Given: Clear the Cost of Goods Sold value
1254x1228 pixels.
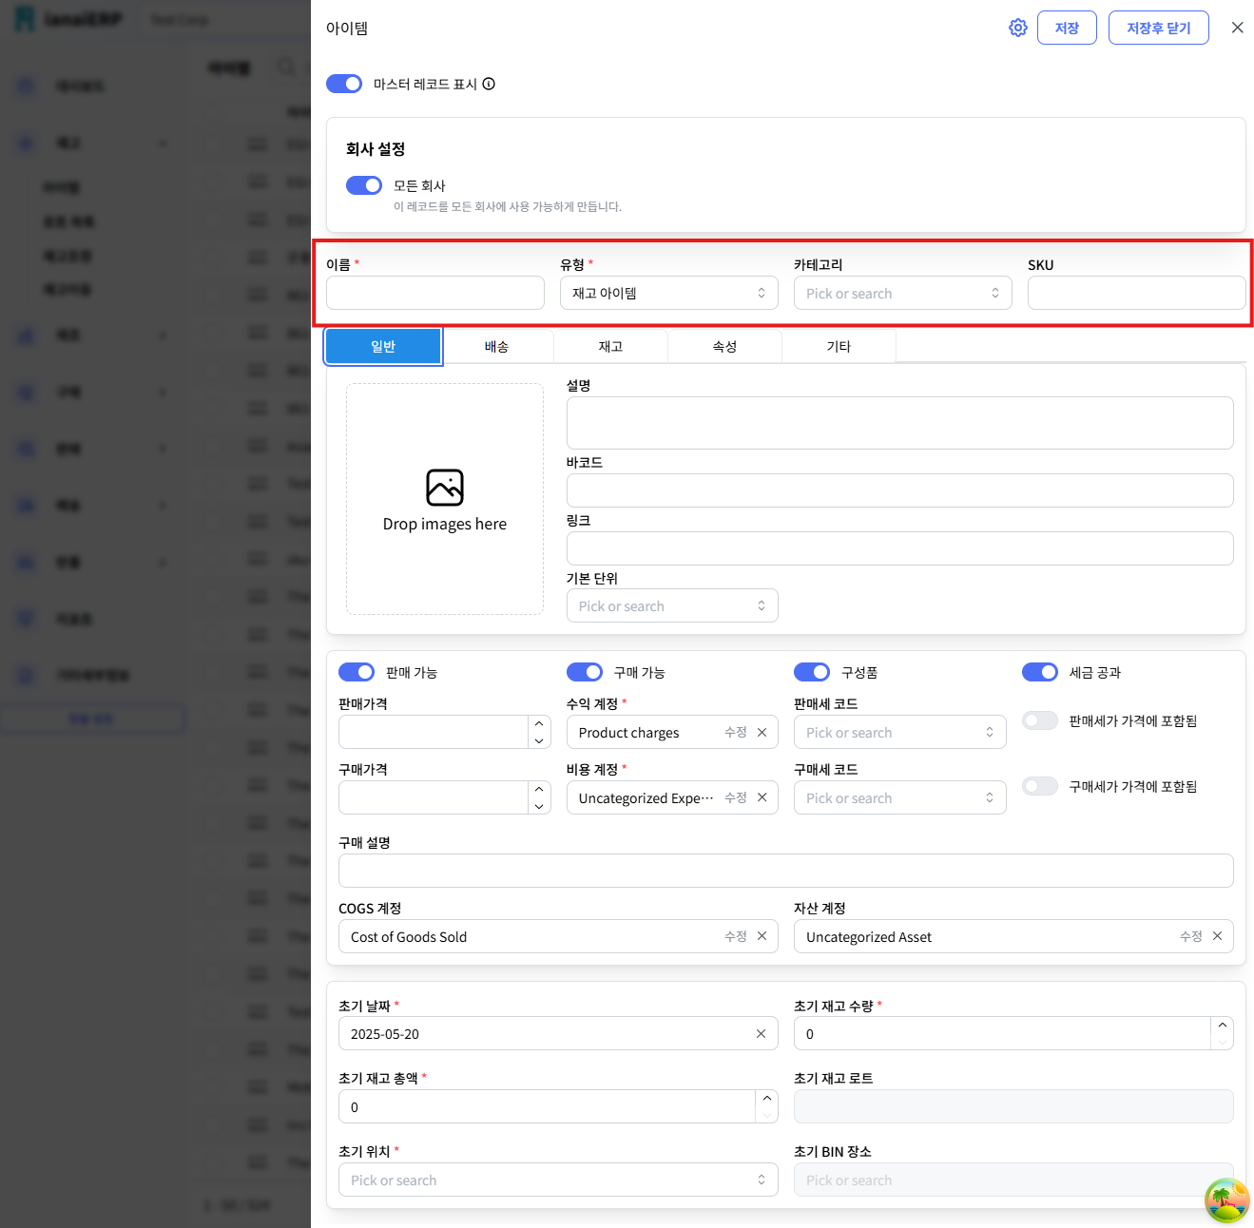Looking at the screenshot, I should pos(762,936).
